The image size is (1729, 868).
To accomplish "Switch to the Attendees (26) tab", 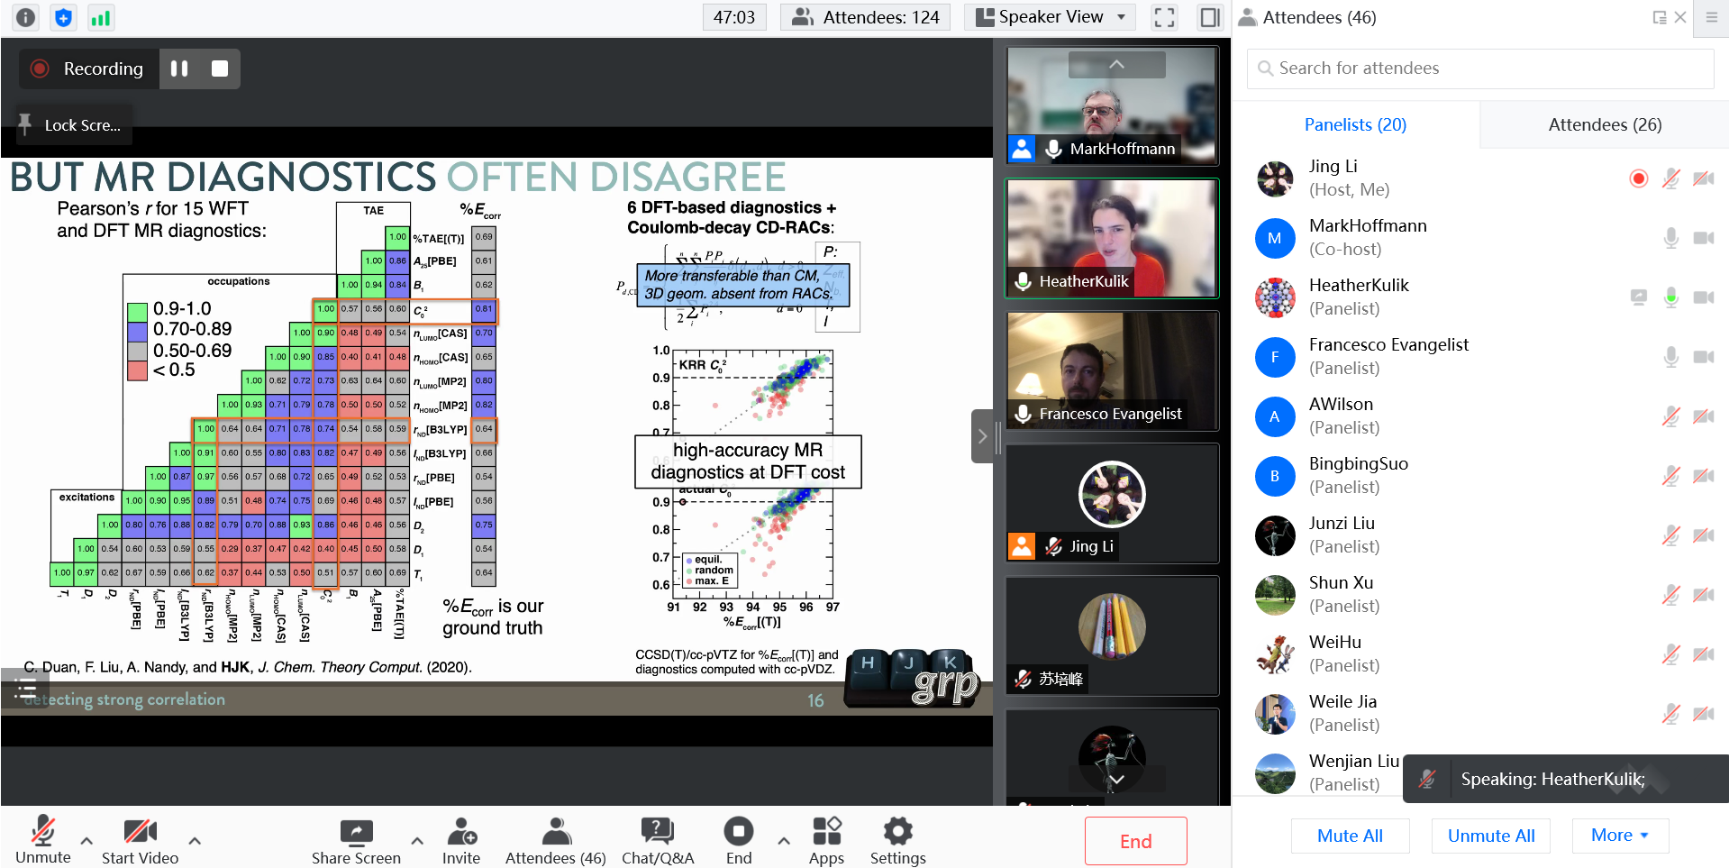I will click(1604, 124).
